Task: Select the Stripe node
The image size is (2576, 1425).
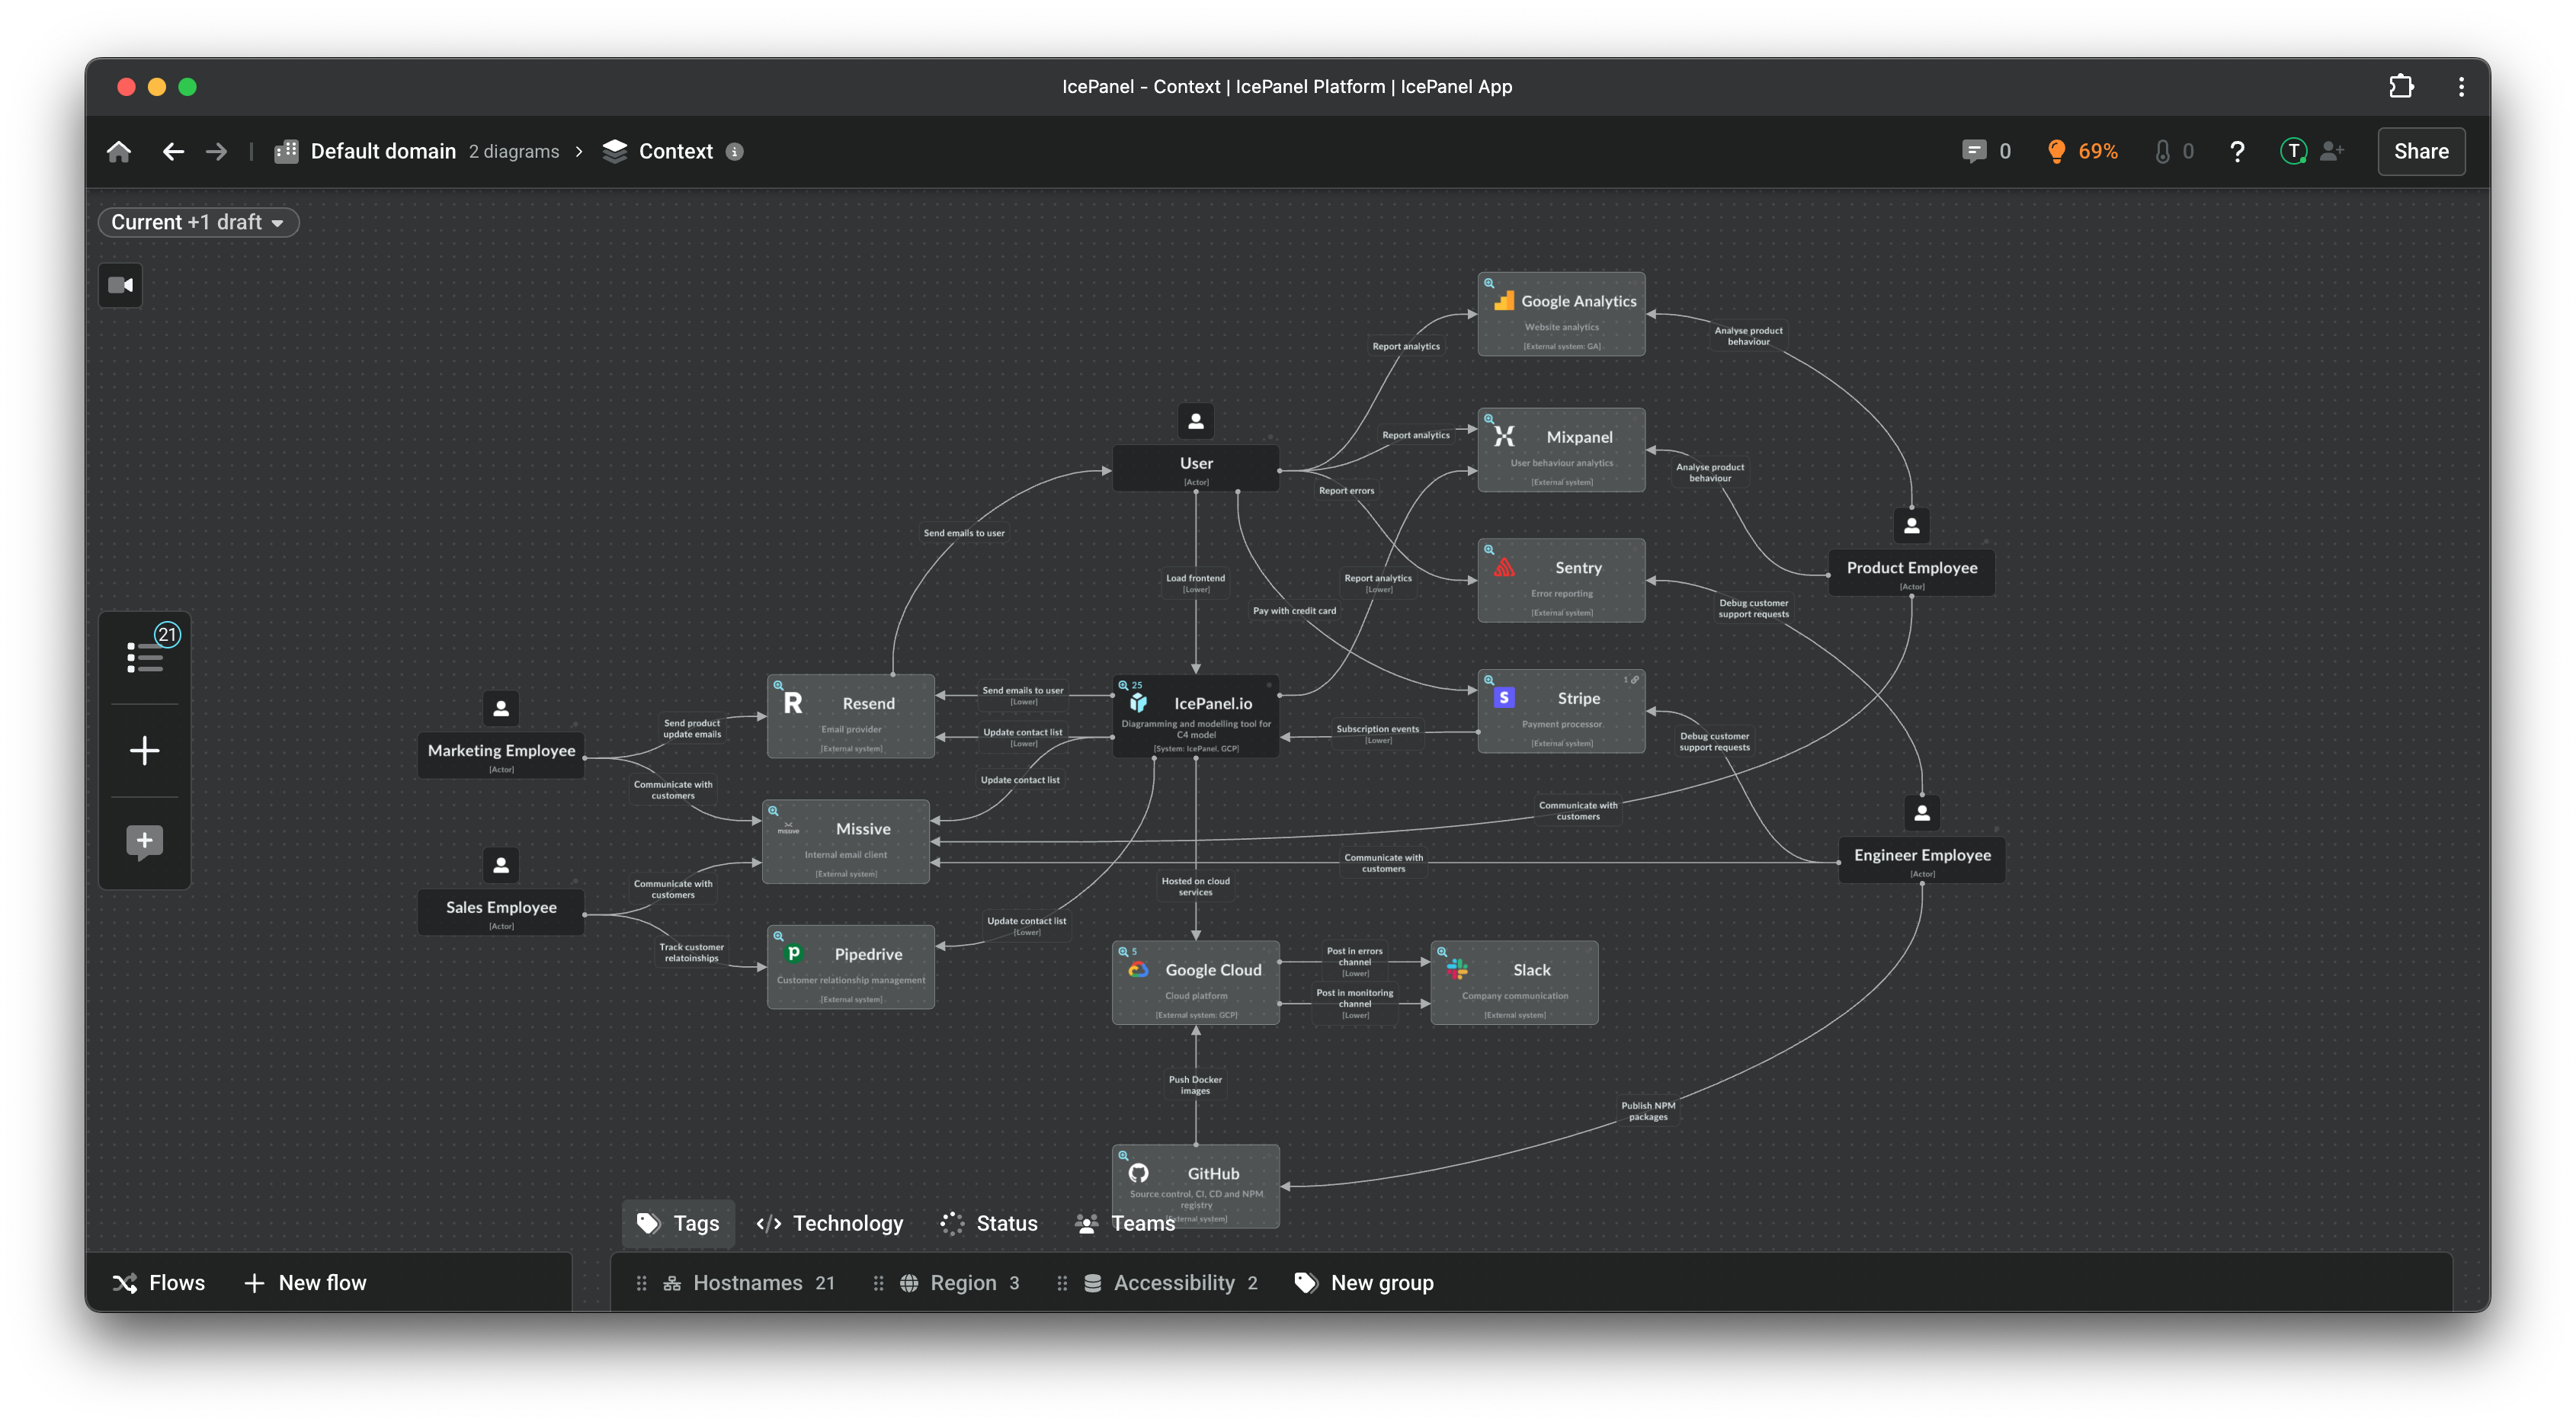Action: pyautogui.click(x=1561, y=712)
